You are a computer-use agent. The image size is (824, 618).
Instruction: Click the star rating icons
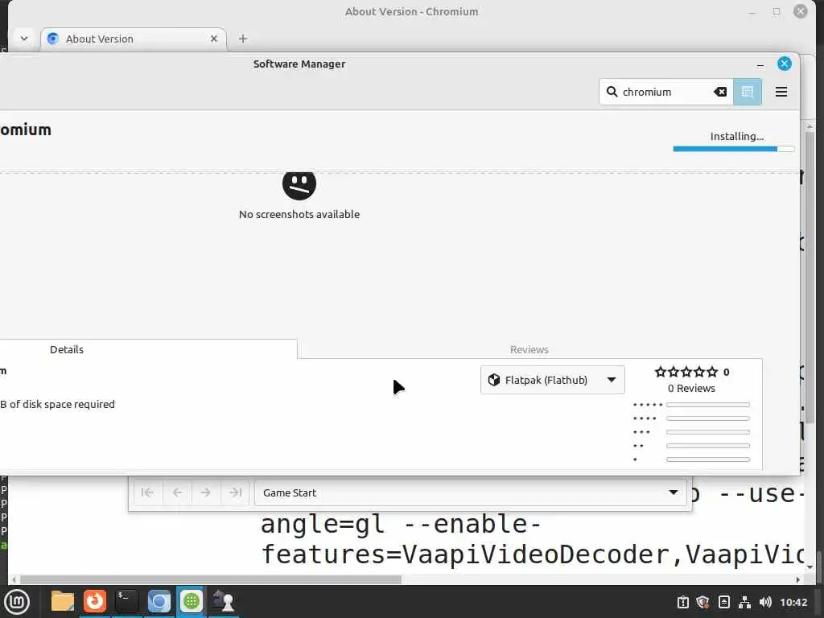[x=686, y=372]
